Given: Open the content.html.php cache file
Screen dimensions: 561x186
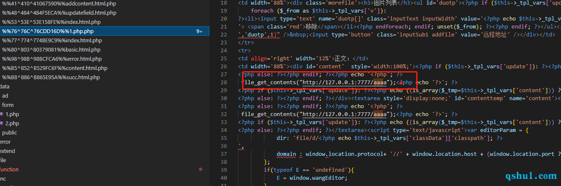Looking at the screenshot, I should (55, 68).
